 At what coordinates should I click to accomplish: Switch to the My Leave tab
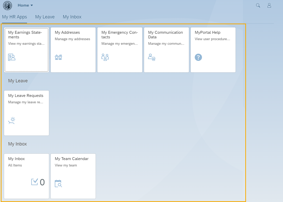(x=45, y=17)
